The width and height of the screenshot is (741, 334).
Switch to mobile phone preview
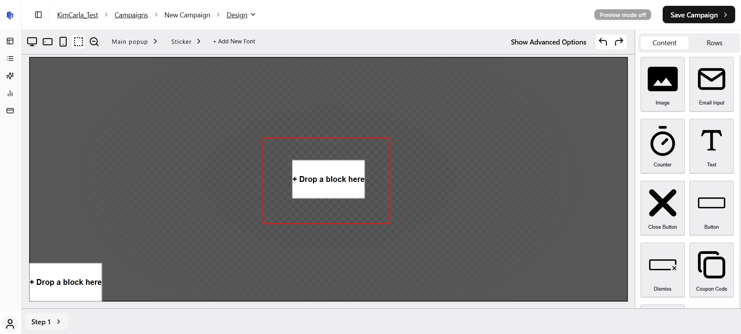(x=63, y=41)
